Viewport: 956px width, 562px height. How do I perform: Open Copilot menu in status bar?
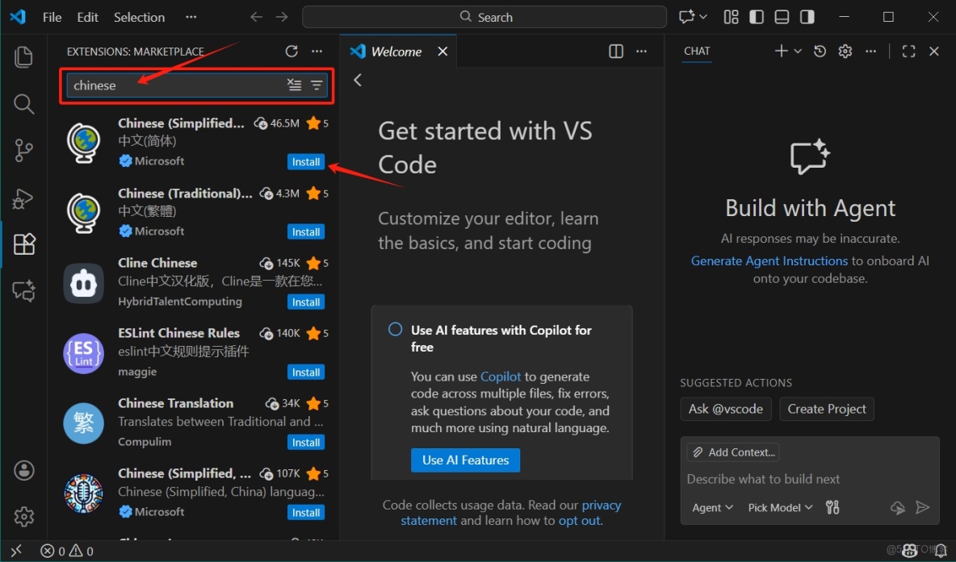tap(909, 551)
